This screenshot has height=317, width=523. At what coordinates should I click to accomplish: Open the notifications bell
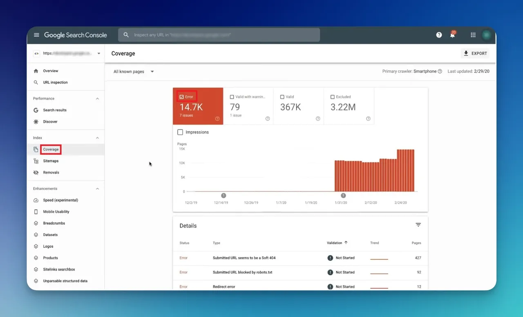tap(452, 35)
